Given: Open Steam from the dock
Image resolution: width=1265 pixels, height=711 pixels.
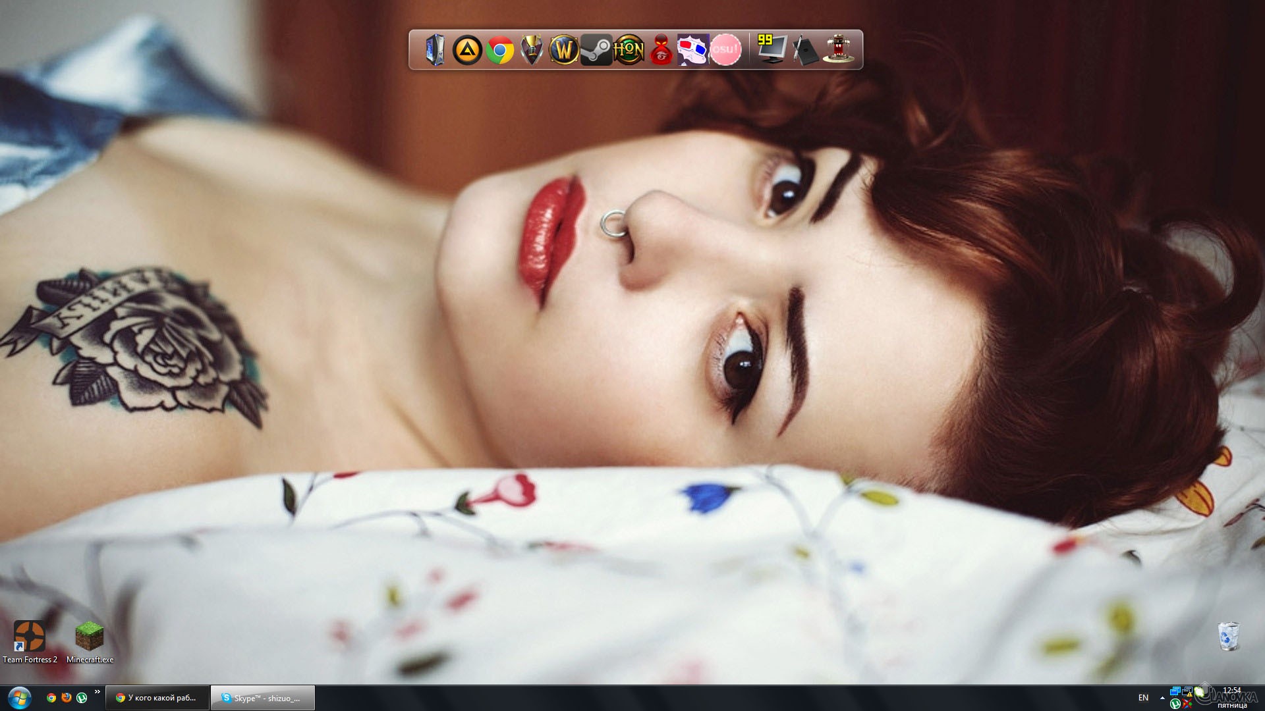Looking at the screenshot, I should pyautogui.click(x=596, y=49).
